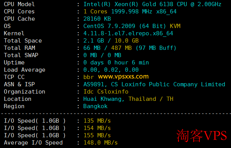Select the Average I/O Speed value 148.0 MB/s
This screenshot has height=148, width=231.
101,143
